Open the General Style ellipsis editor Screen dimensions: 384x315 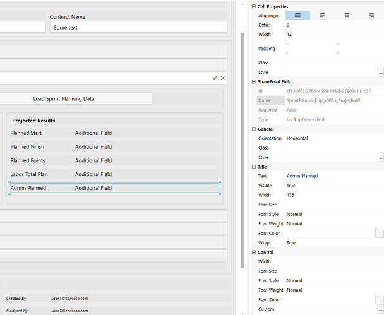[x=381, y=157]
